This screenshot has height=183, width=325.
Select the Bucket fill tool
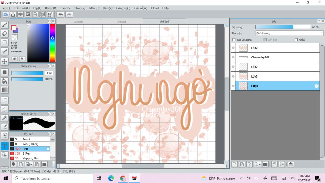[x=4, y=81]
